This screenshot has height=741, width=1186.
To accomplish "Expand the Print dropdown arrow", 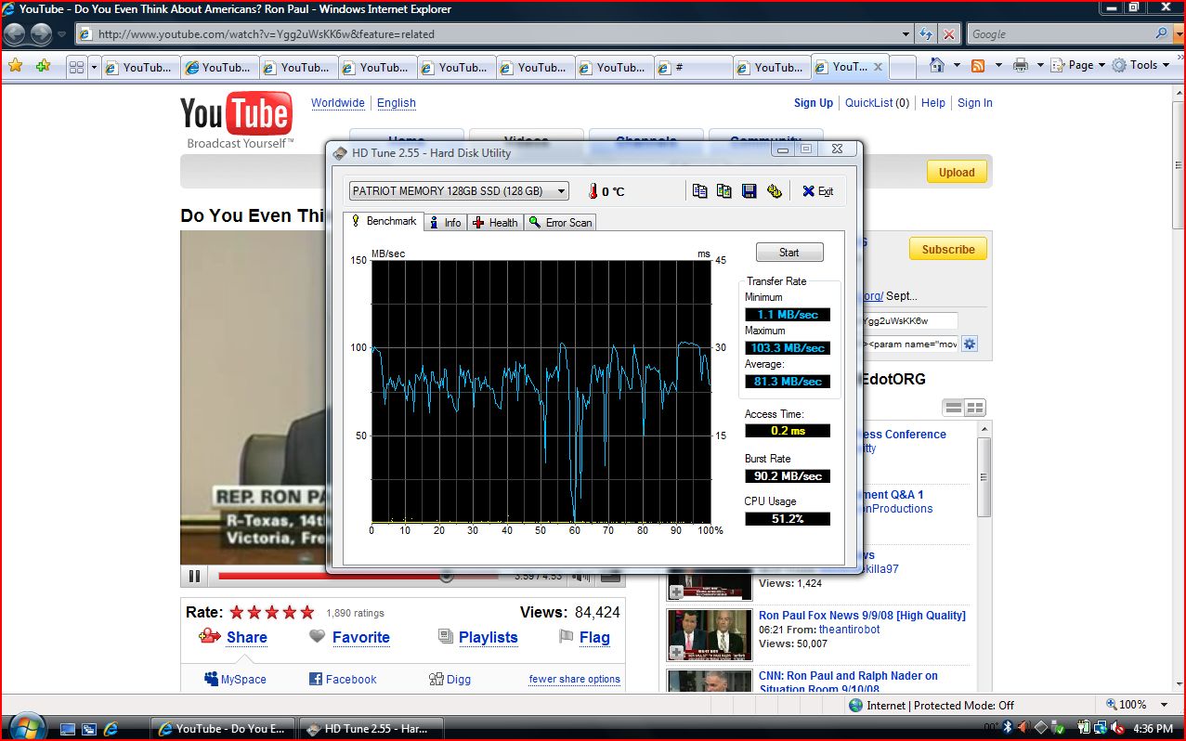I will pyautogui.click(x=1040, y=65).
